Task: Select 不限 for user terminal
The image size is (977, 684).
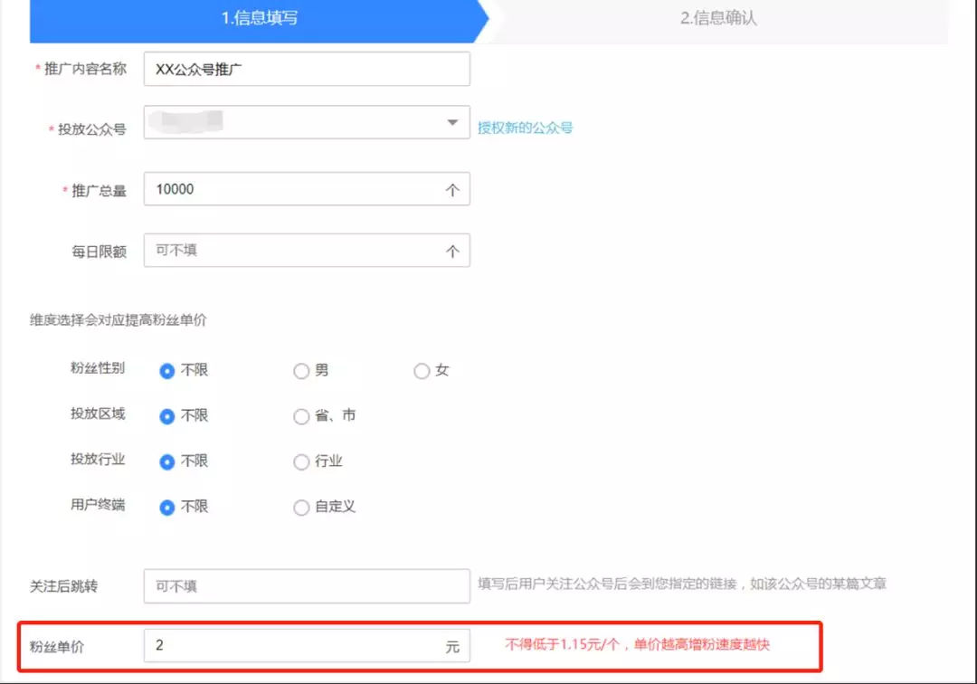Action: (x=167, y=508)
